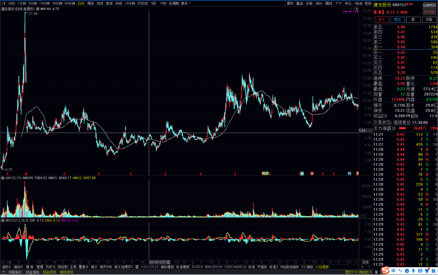Switch to the 周线 weekly period
This screenshot has height=275, width=438.
pos(90,3)
